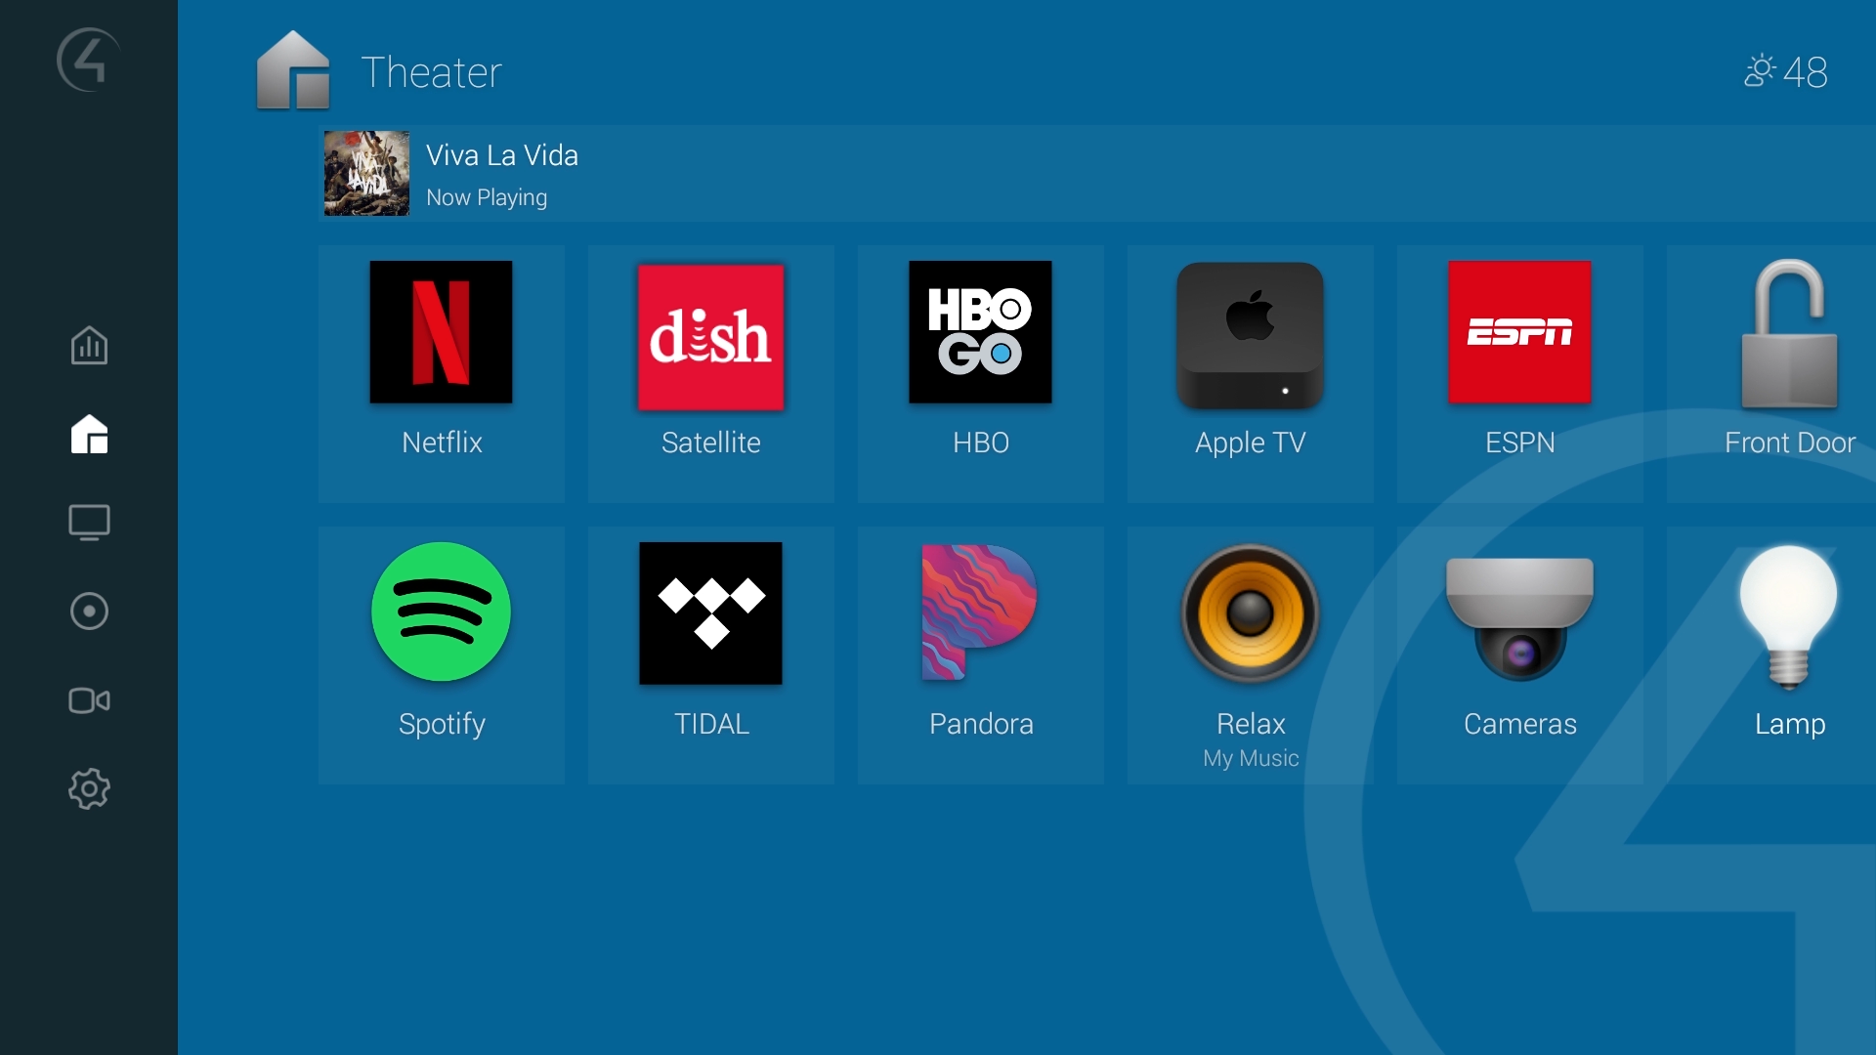Open Spotify music player
The height and width of the screenshot is (1055, 1876).
pos(442,613)
